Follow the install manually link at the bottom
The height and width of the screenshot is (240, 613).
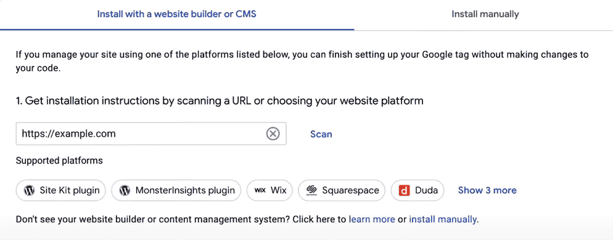(x=443, y=219)
